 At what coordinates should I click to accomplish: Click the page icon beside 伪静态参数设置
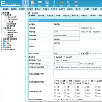6,19
